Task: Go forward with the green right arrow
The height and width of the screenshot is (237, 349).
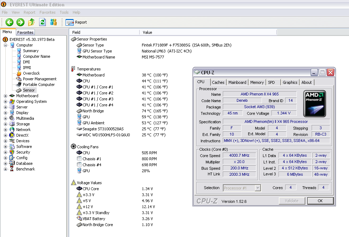Action: click(x=20, y=22)
